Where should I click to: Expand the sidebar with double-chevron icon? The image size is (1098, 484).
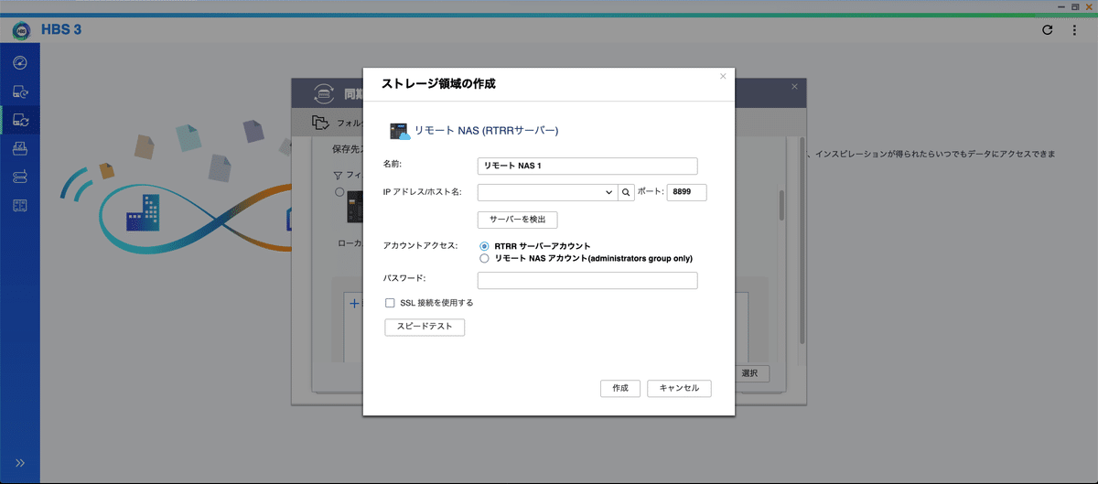pos(20,463)
